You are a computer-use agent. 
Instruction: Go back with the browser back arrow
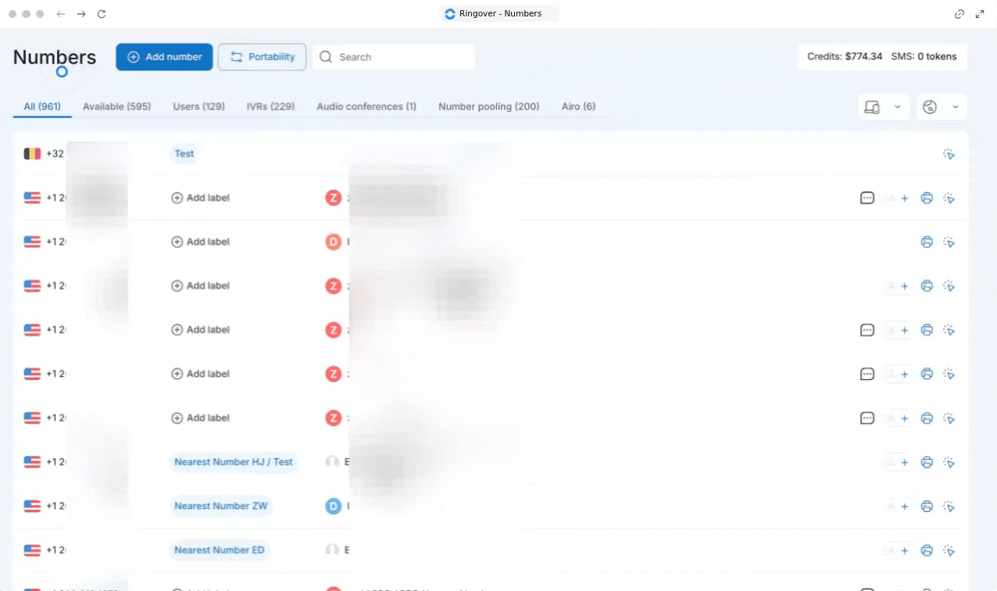point(61,14)
